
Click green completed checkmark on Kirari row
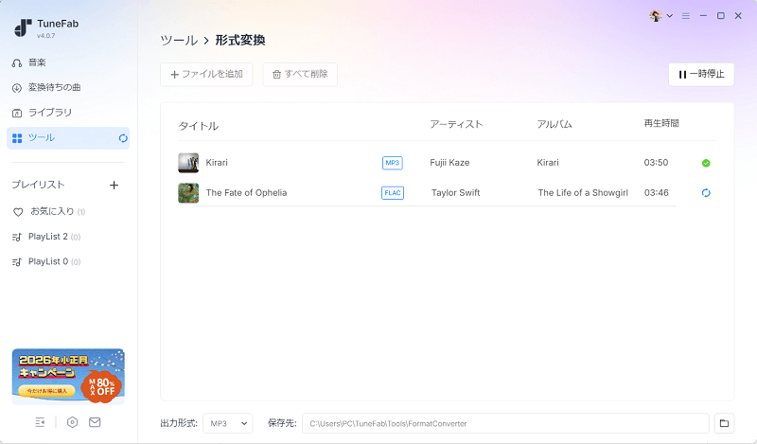pyautogui.click(x=706, y=163)
